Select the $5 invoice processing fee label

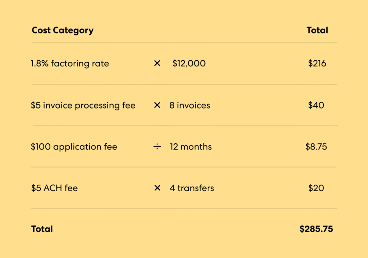point(83,106)
